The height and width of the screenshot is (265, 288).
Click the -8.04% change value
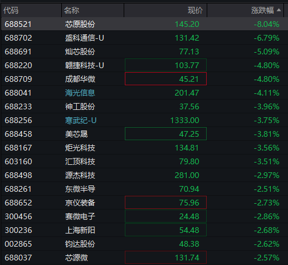266,24
